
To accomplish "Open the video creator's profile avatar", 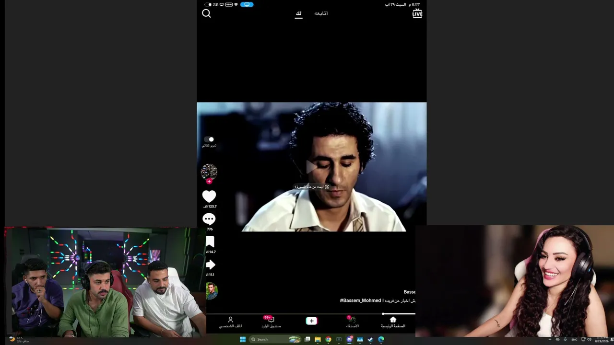I will (209, 172).
